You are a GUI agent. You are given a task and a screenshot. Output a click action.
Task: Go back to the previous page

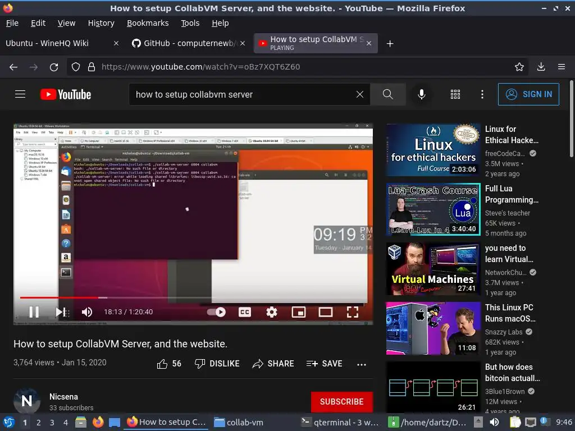[13, 67]
